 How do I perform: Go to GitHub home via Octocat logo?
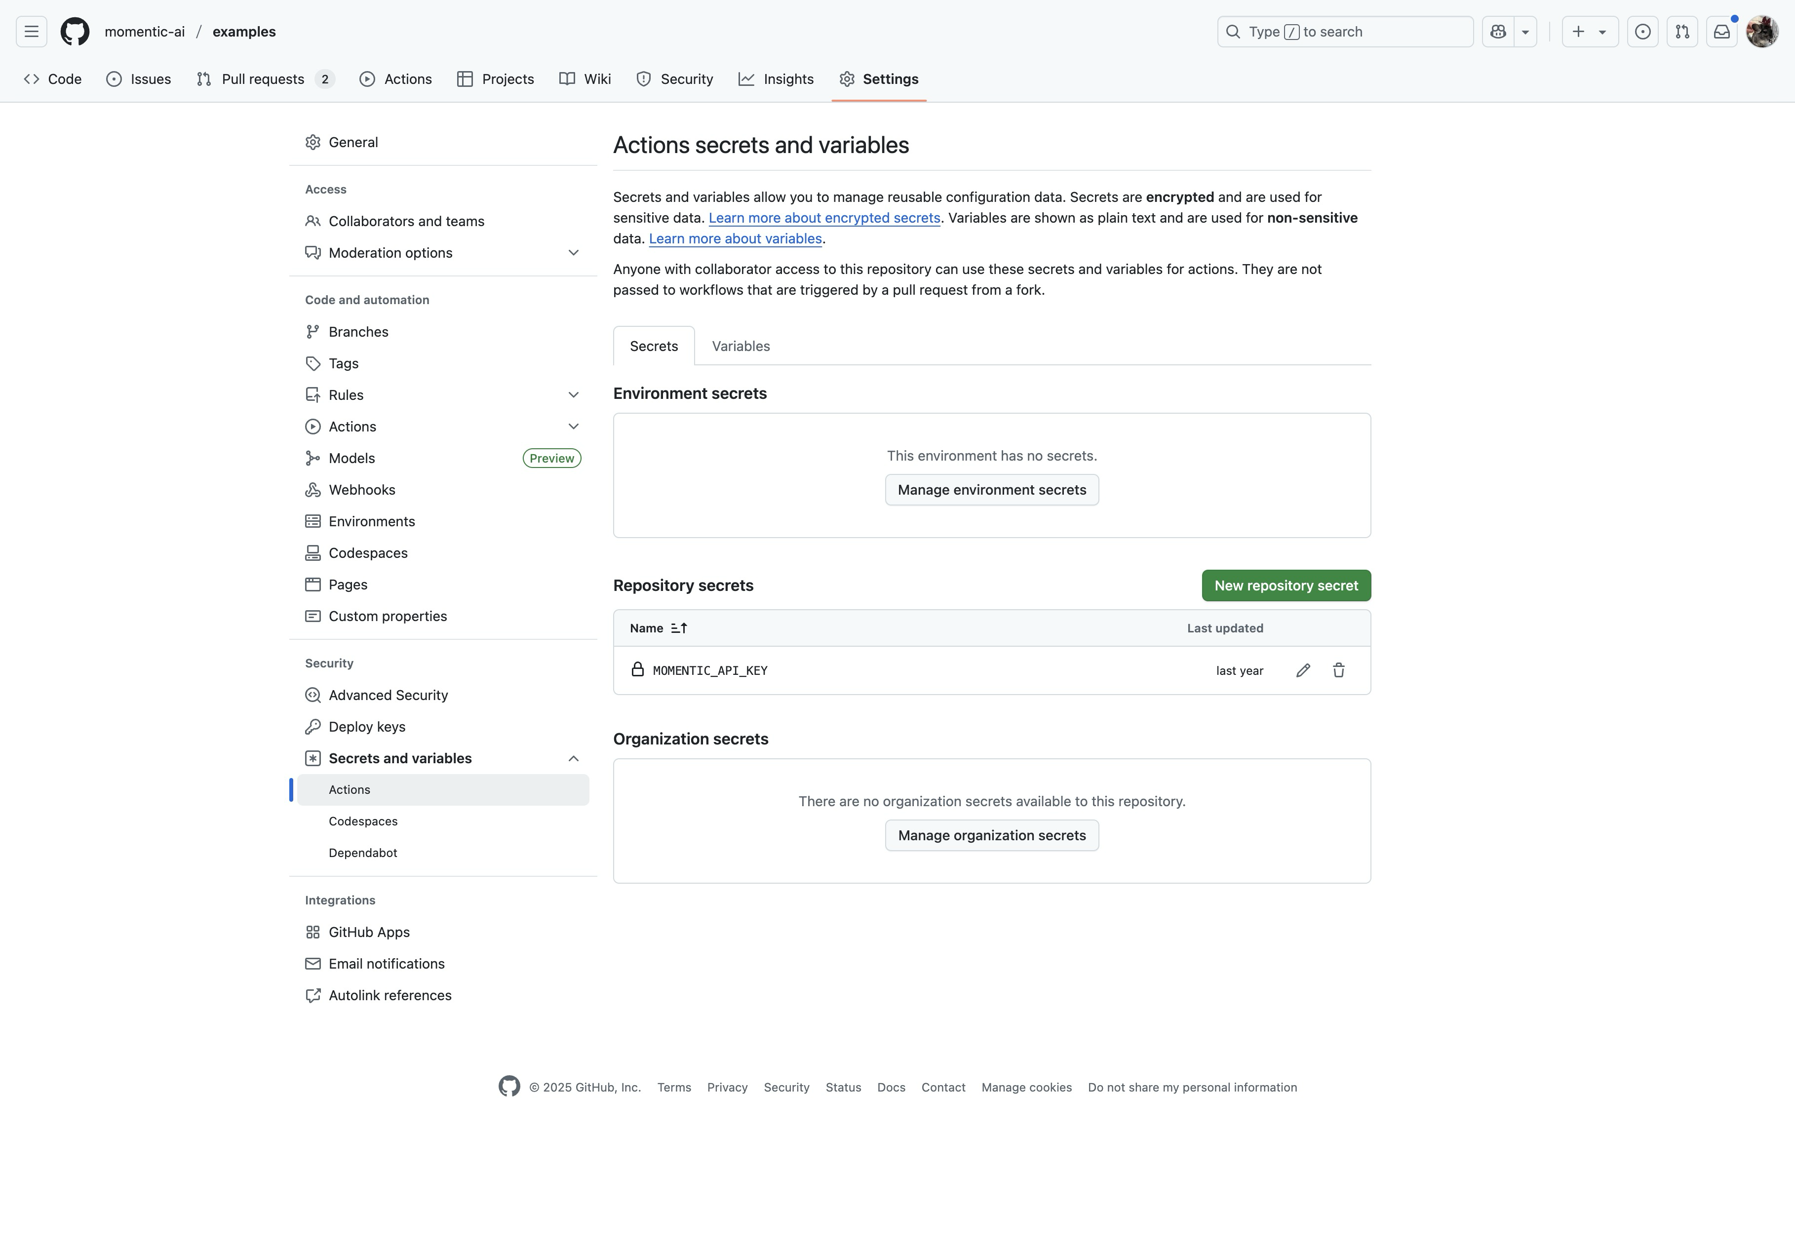pyautogui.click(x=75, y=32)
